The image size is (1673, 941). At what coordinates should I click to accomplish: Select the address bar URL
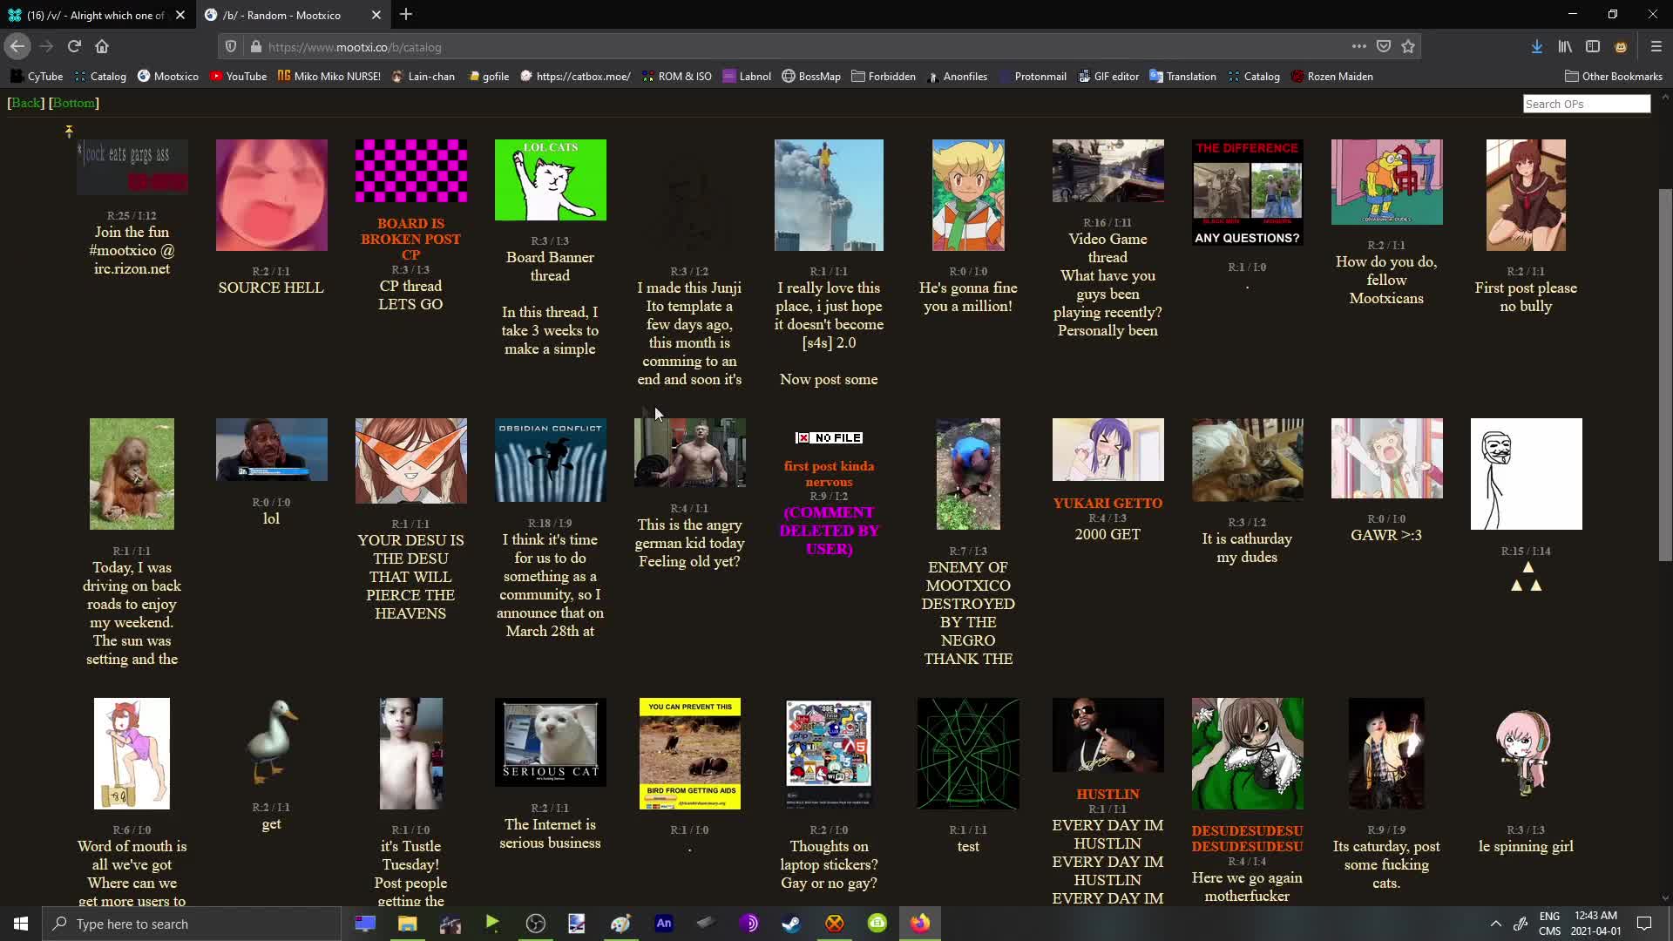[x=354, y=46]
